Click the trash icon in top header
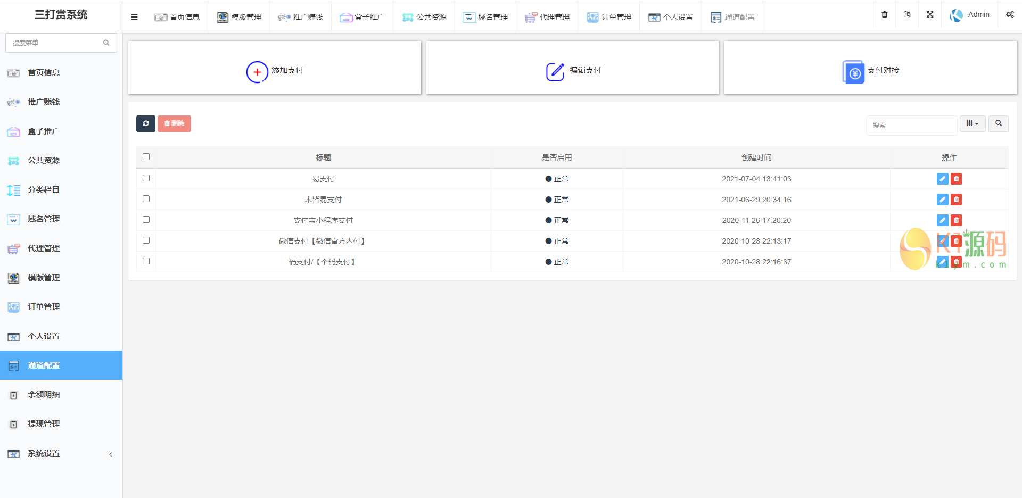Viewport: 1022px width, 498px height. tap(885, 14)
